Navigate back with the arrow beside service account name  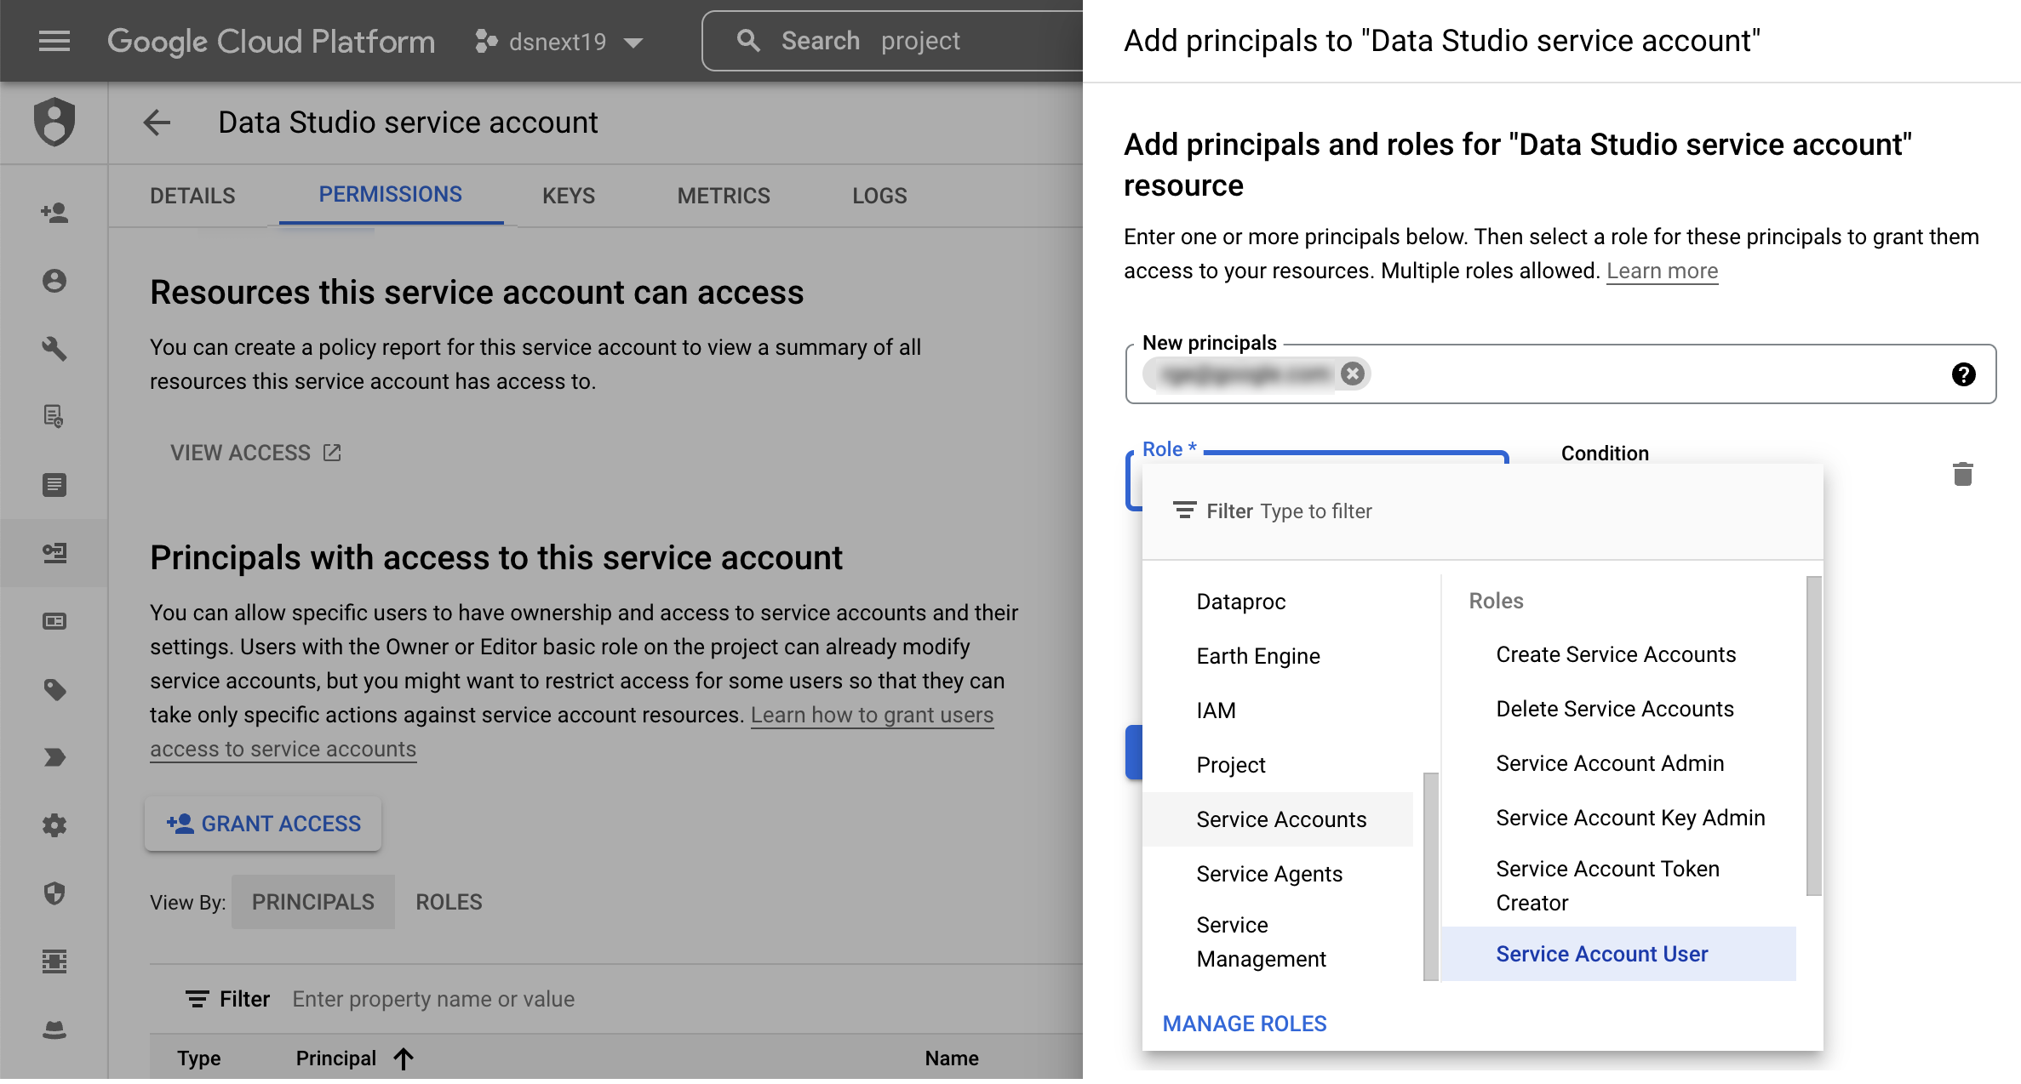pyautogui.click(x=157, y=123)
